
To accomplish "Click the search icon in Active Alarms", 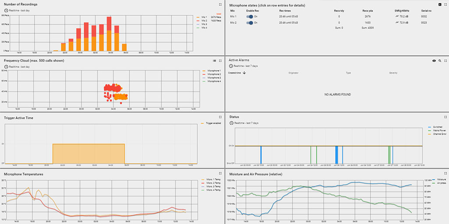I will [x=440, y=60].
